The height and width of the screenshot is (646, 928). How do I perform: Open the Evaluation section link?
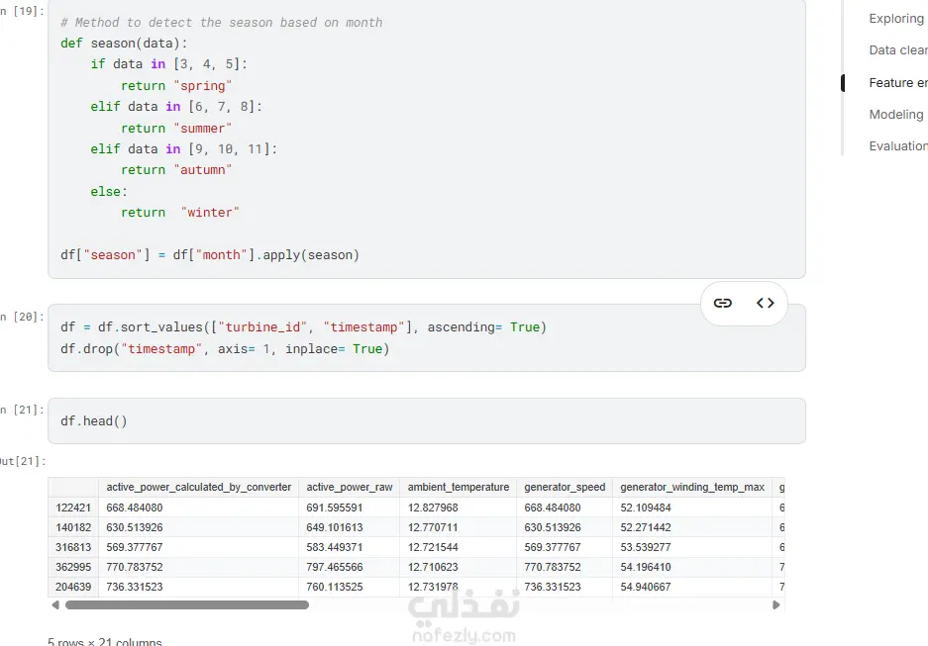click(898, 146)
